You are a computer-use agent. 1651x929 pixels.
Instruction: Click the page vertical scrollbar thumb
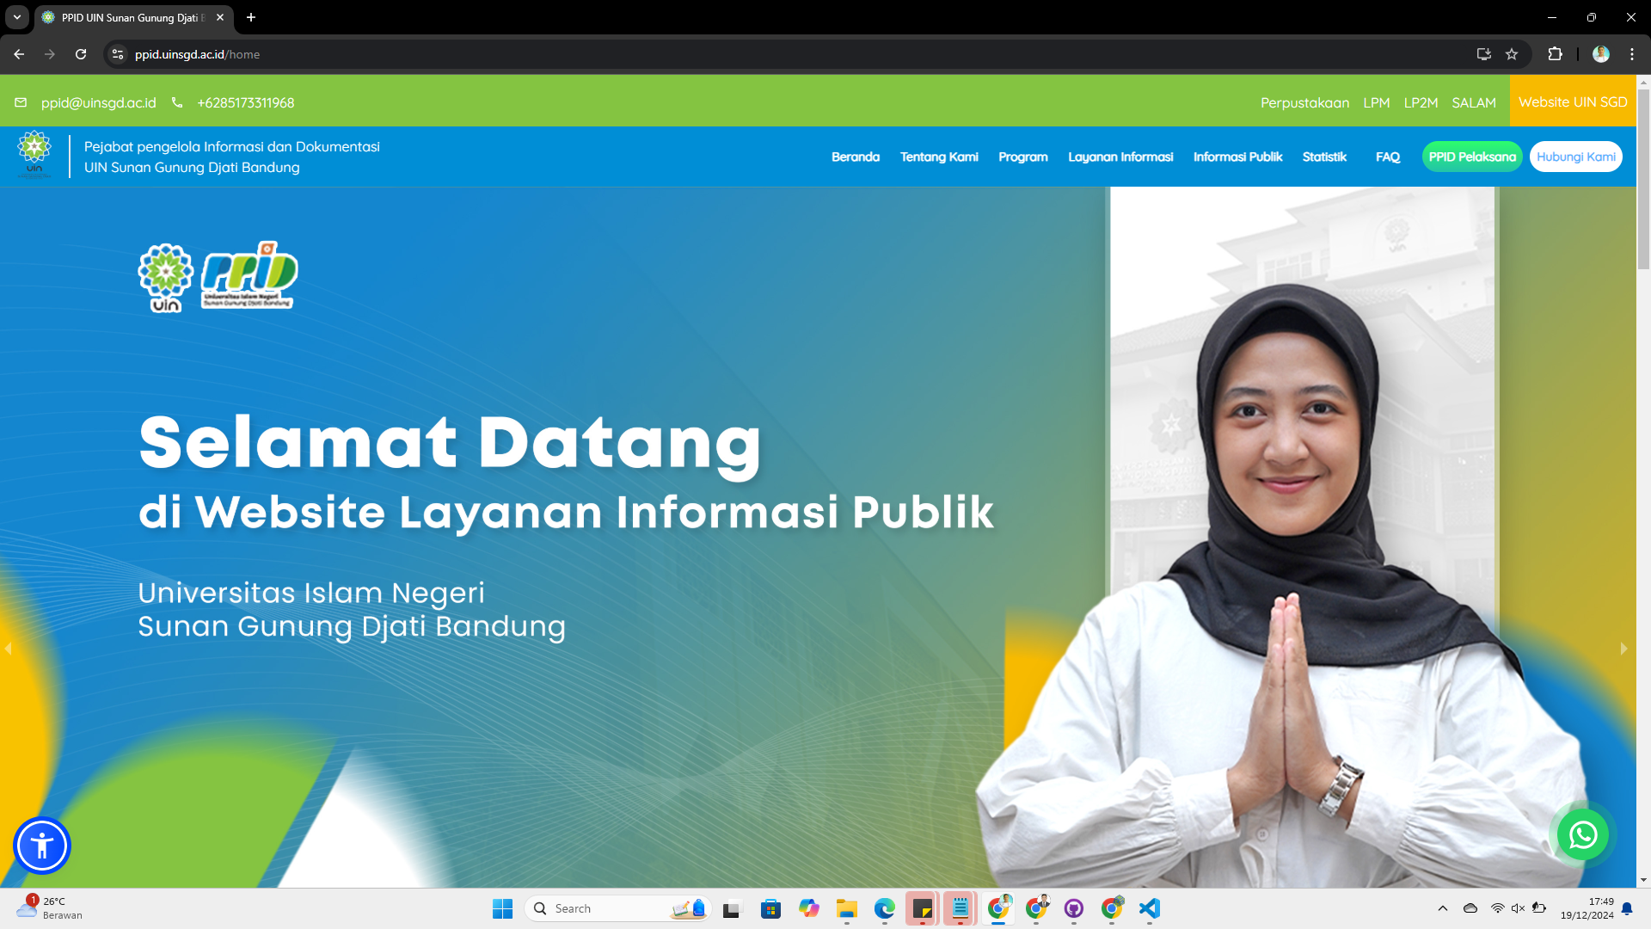pyautogui.click(x=1643, y=179)
